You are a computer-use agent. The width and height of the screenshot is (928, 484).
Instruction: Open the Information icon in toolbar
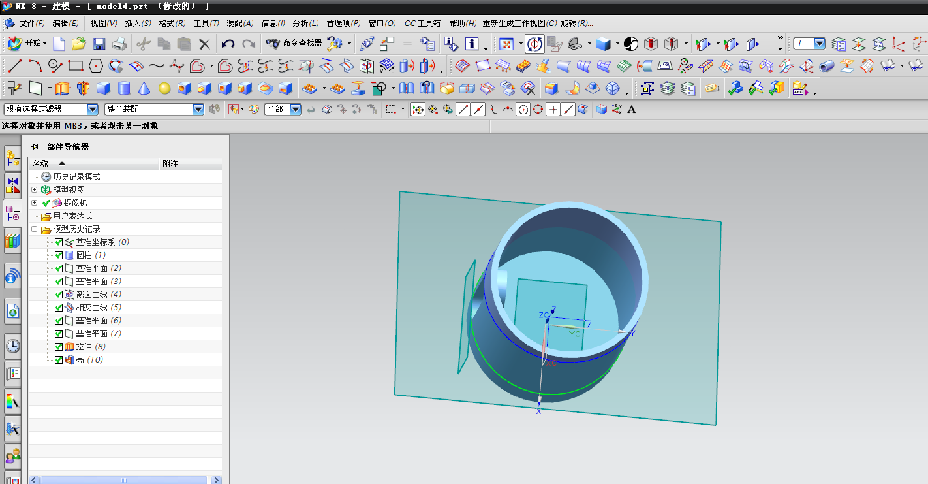coord(472,44)
